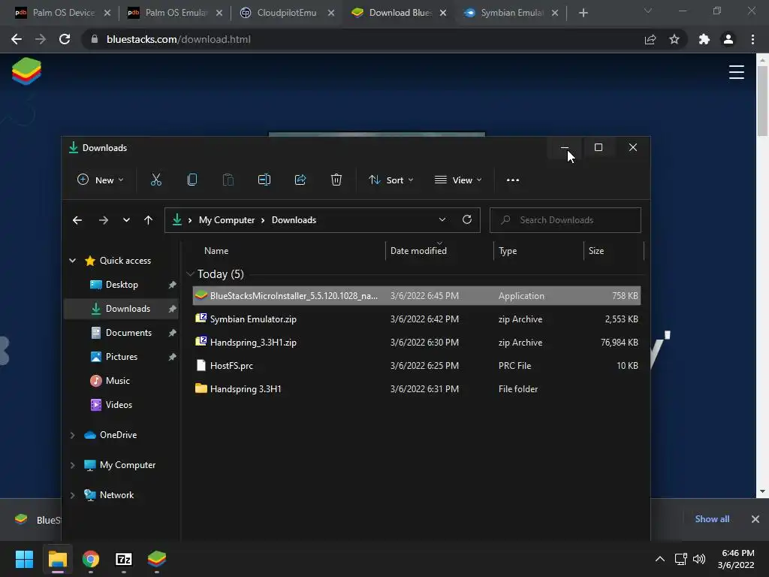
Task: Open the Chrome profile avatar icon
Action: coord(728,39)
